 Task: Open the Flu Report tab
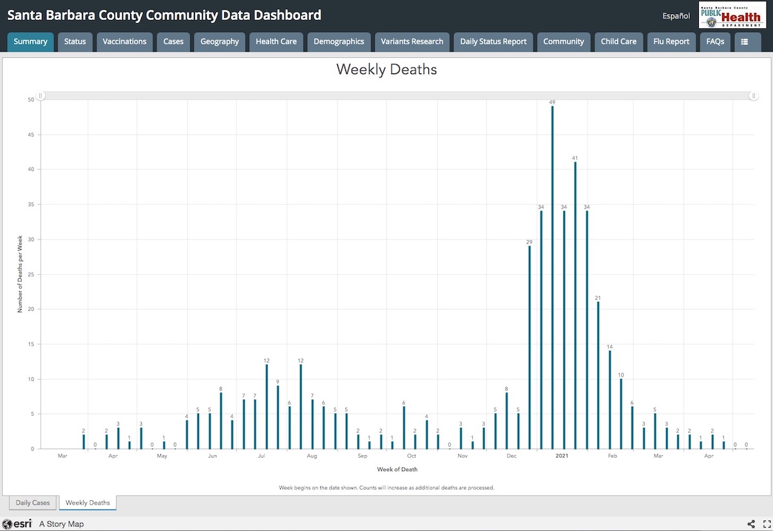(671, 42)
